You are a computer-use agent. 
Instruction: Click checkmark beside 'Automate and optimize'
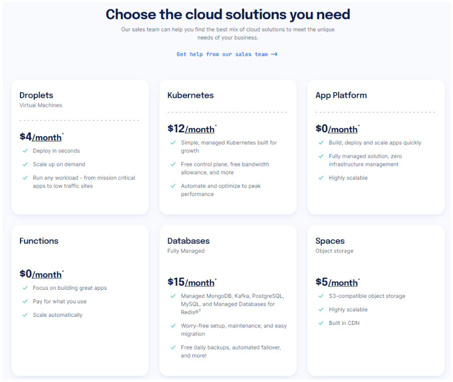pos(173,186)
